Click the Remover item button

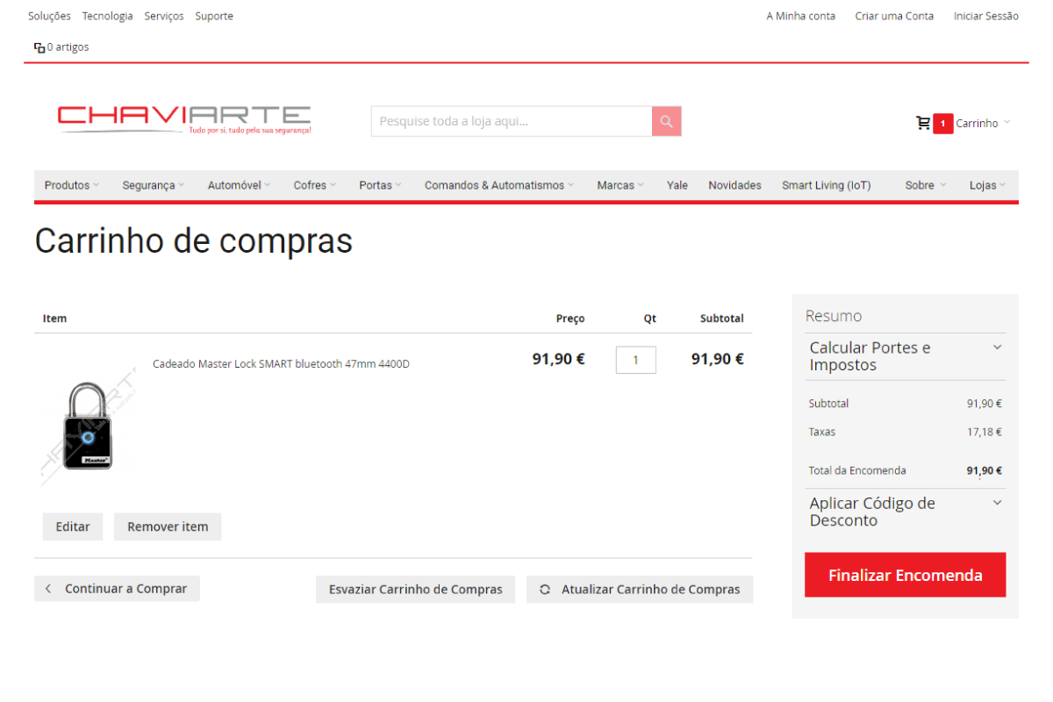pos(168,526)
